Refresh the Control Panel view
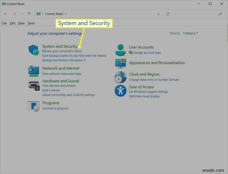The height and width of the screenshot is (174, 228). (x=168, y=14)
